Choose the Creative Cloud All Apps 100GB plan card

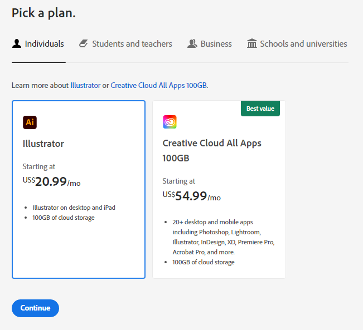[219, 190]
